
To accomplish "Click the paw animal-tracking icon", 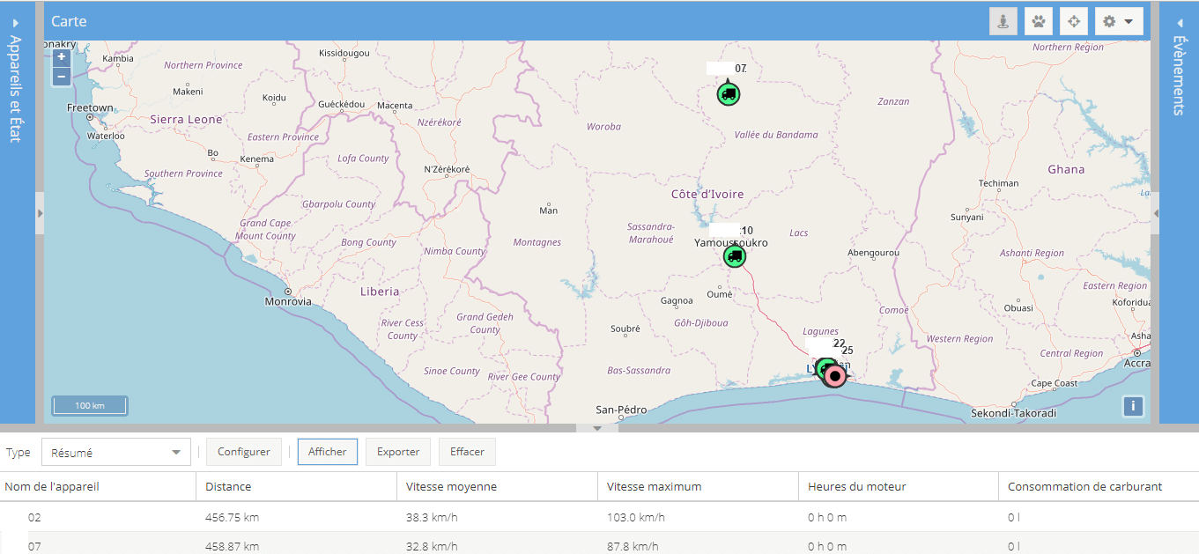I will tap(1038, 20).
